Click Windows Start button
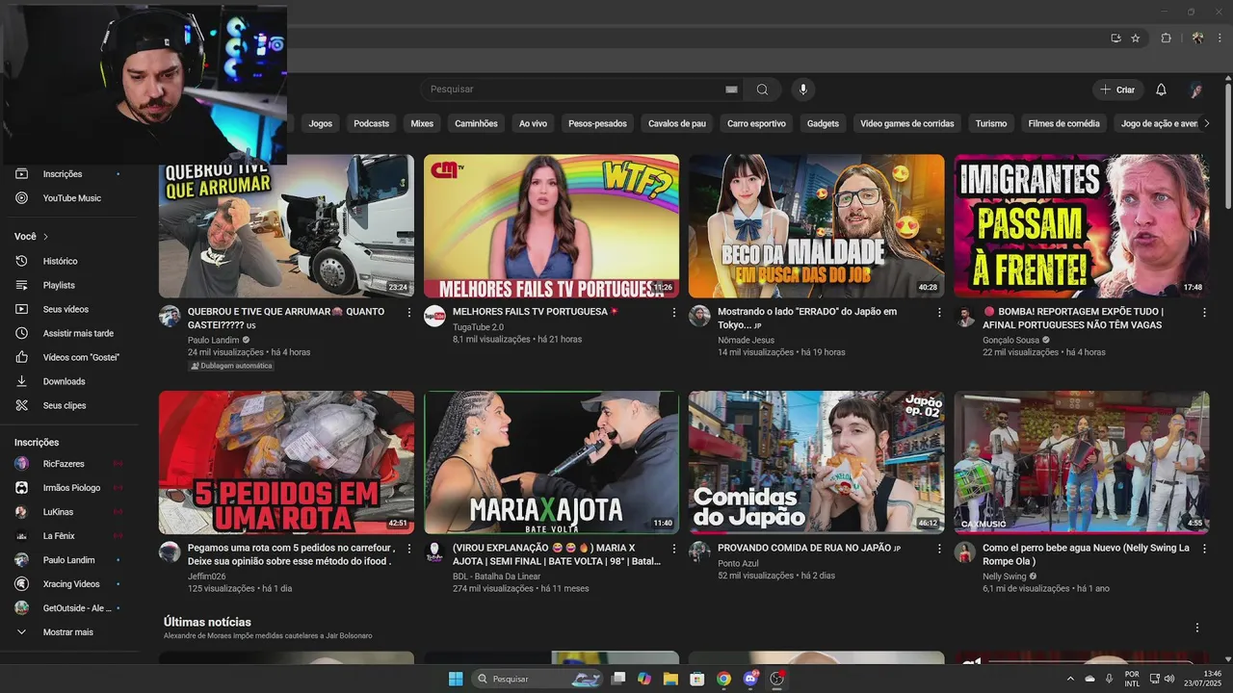 [x=455, y=679]
